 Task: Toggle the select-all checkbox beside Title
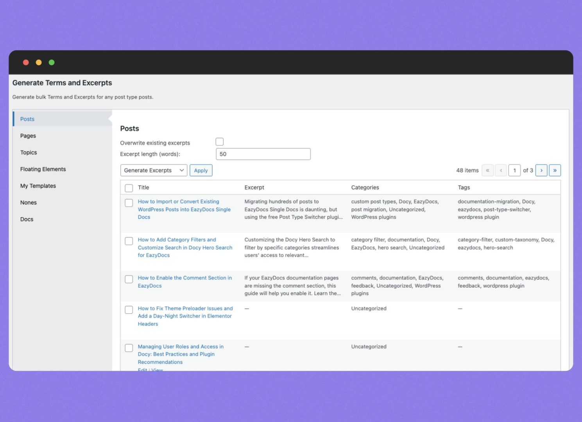click(129, 188)
